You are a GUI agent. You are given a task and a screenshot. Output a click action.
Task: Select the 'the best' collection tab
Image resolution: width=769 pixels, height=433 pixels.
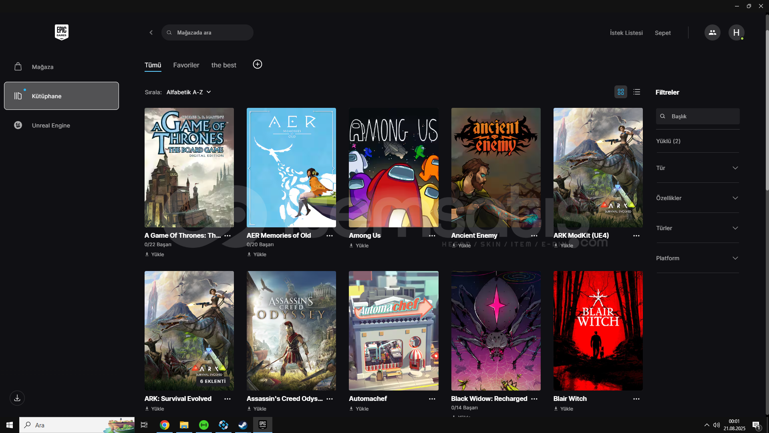pos(224,65)
